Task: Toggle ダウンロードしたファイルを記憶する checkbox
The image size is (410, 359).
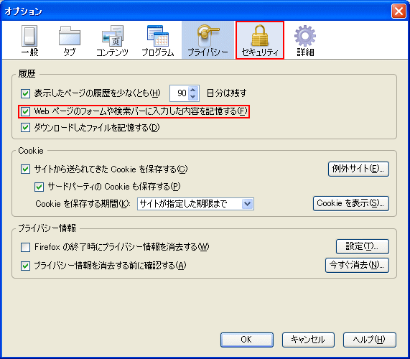Action: pos(25,128)
